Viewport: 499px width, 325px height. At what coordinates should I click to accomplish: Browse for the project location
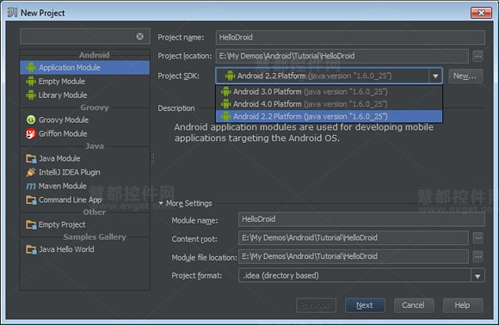coord(477,56)
